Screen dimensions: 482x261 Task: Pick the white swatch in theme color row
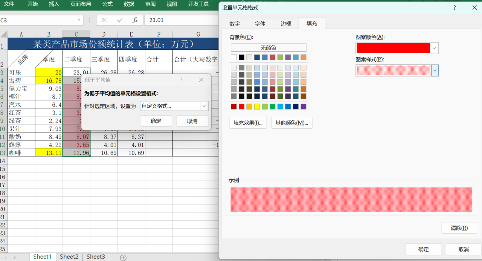coord(234,57)
